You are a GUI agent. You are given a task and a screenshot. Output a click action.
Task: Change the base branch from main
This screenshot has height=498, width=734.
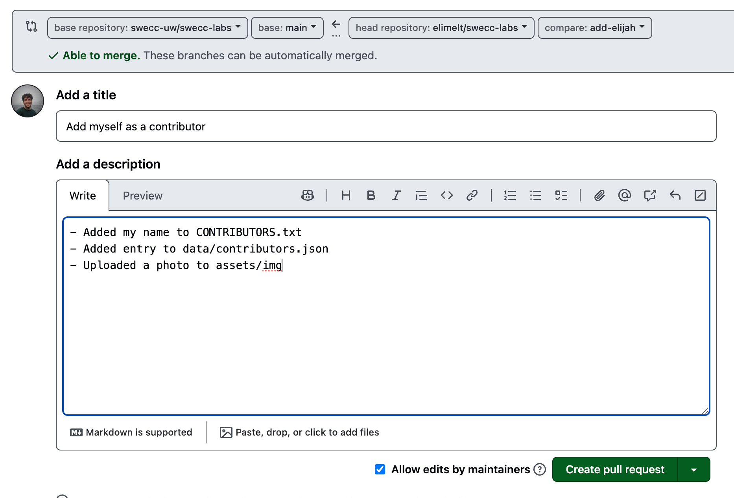click(287, 27)
